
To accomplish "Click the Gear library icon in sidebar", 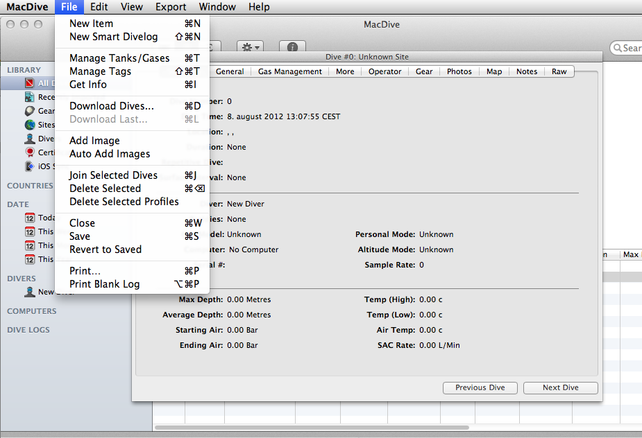I will click(30, 111).
